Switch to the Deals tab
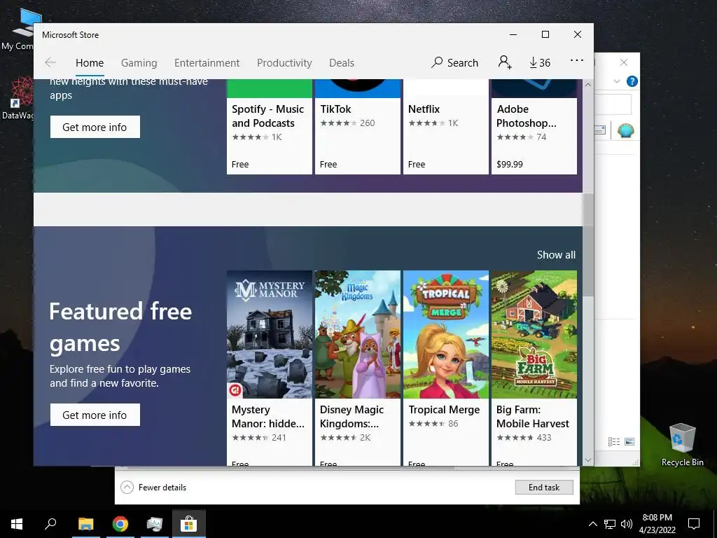Viewport: 717px width, 538px height. (342, 62)
